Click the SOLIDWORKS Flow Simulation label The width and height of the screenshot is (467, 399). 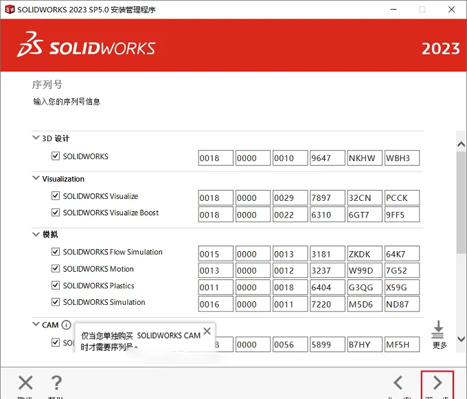pos(113,252)
